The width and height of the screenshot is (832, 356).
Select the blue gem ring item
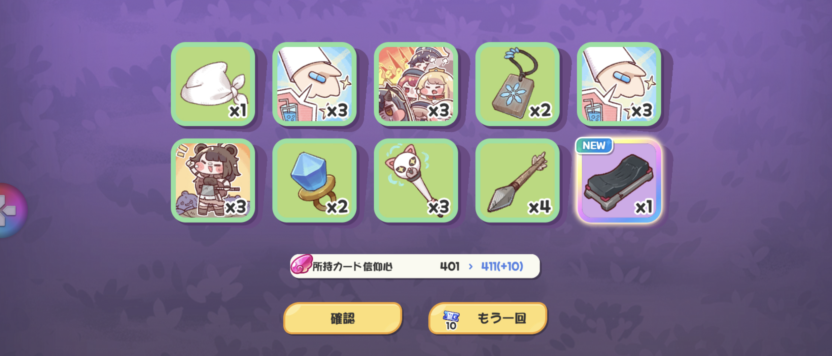point(314,180)
